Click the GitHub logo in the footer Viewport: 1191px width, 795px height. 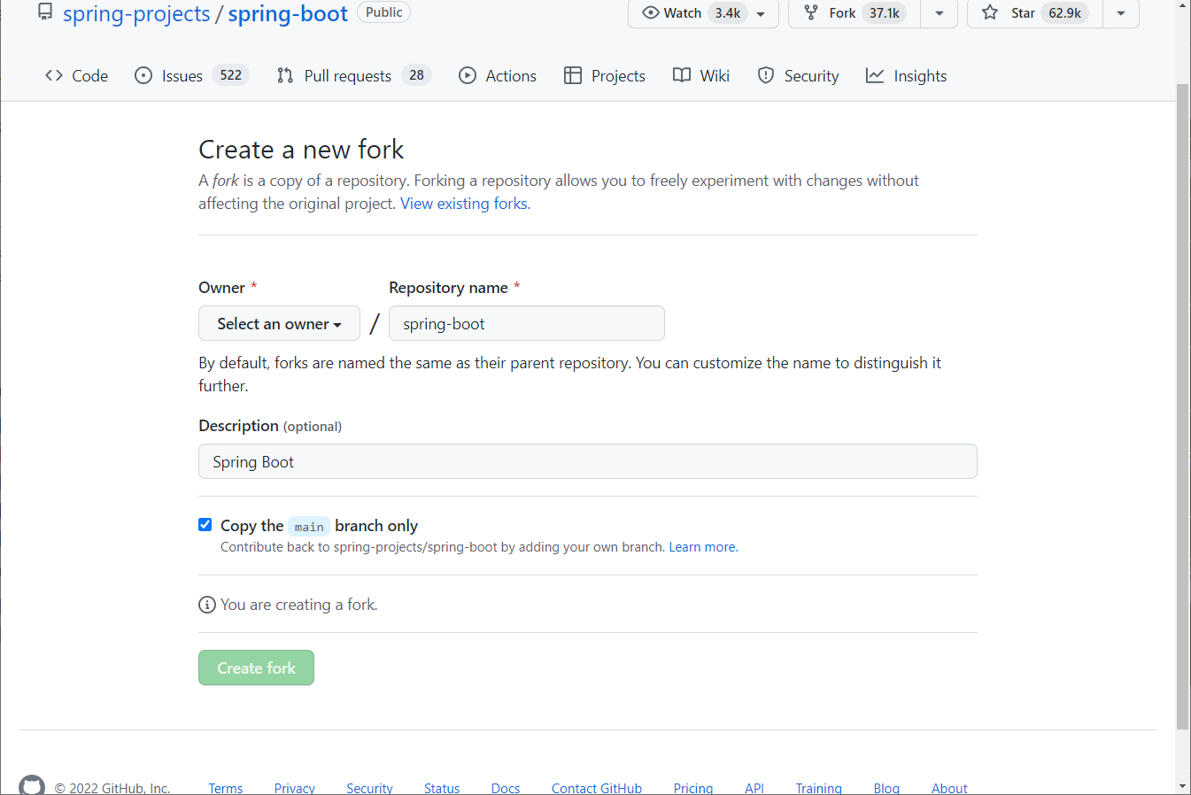[32, 786]
